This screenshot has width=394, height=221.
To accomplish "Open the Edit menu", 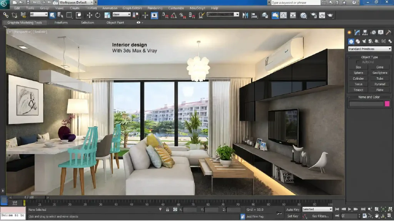I will pos(17,8).
